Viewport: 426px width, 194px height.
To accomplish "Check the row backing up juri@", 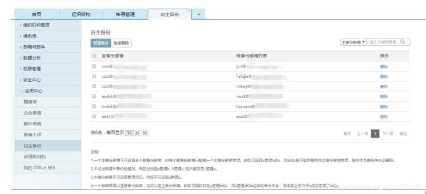I will click(x=94, y=66).
